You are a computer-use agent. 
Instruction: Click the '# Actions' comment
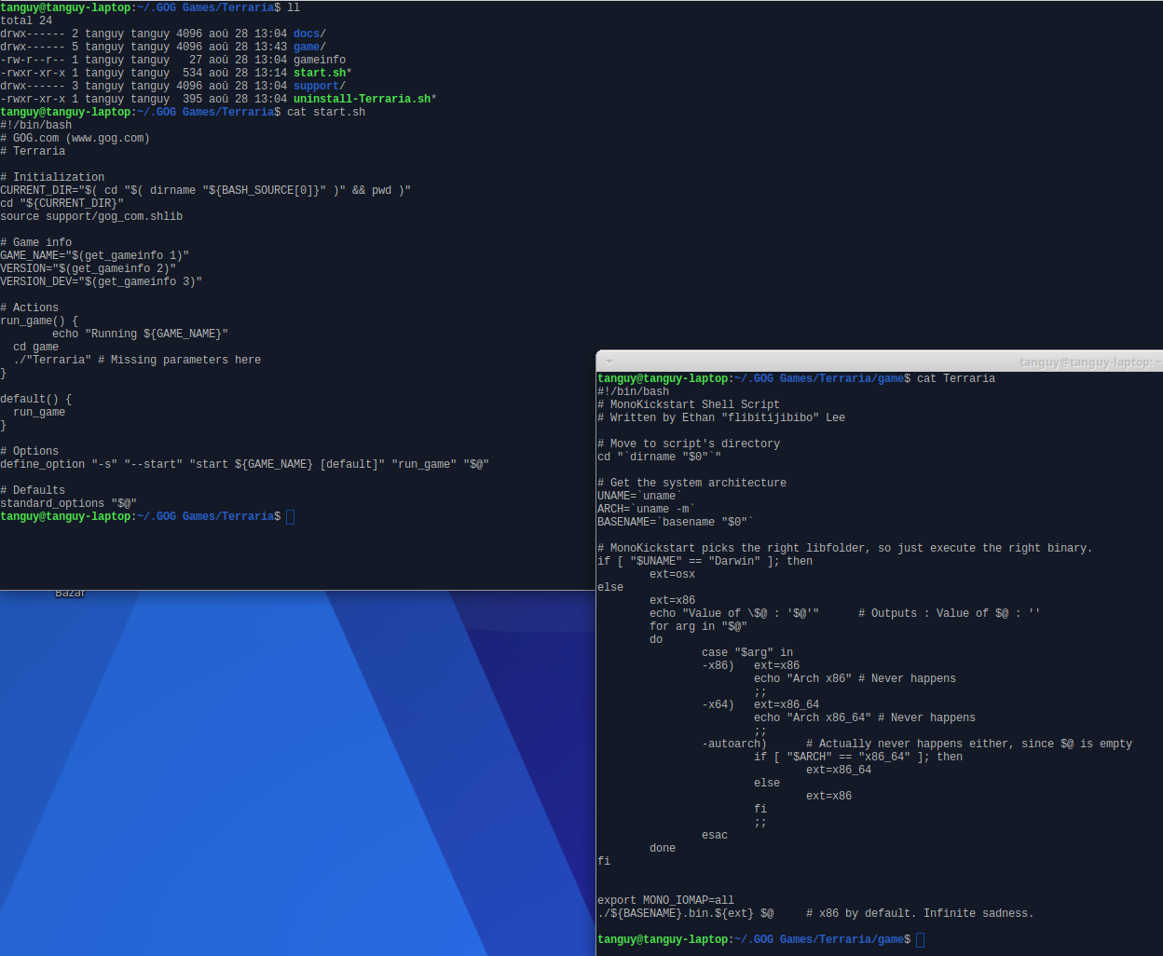click(x=29, y=307)
